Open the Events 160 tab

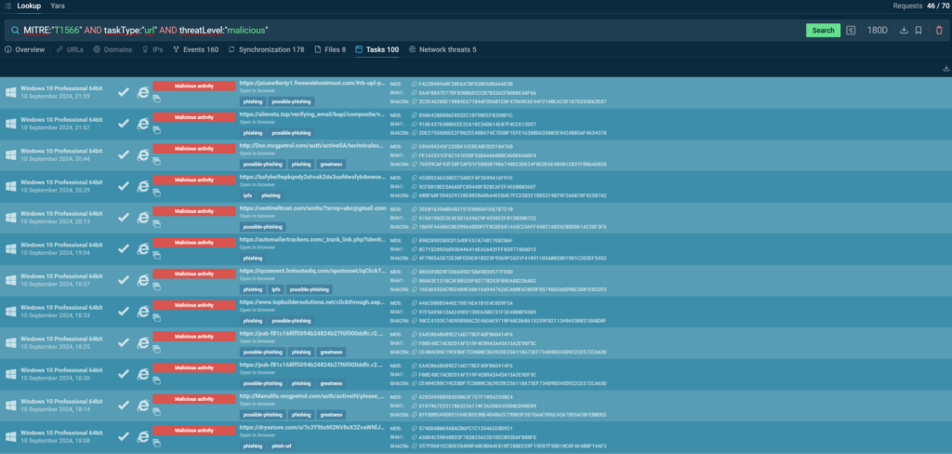tap(194, 49)
